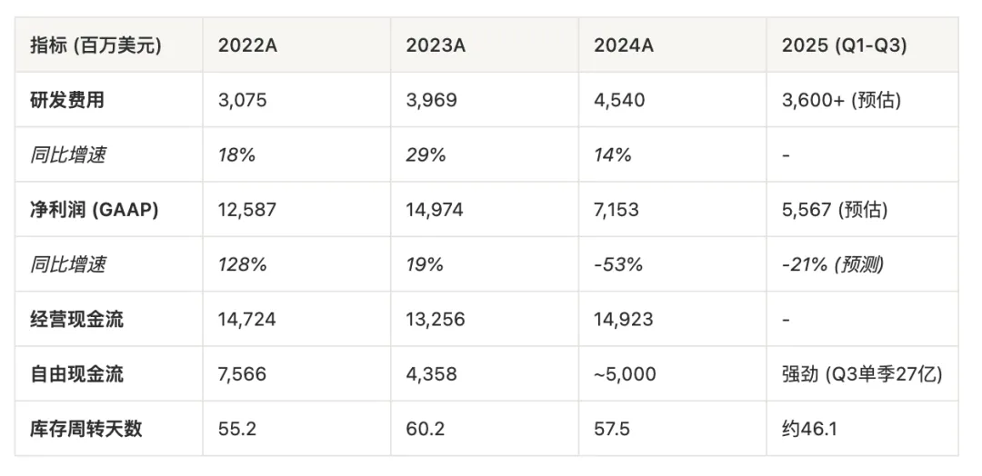Select the 14,974 net profit value
This screenshot has width=982, height=476.
pyautogui.click(x=435, y=210)
